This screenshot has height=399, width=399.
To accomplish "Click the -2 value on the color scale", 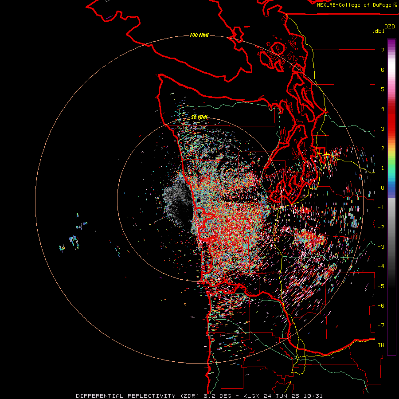I will (x=381, y=227).
